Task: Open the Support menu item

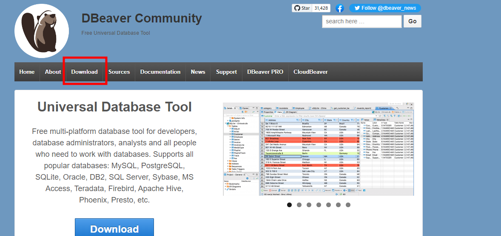Action: click(226, 72)
